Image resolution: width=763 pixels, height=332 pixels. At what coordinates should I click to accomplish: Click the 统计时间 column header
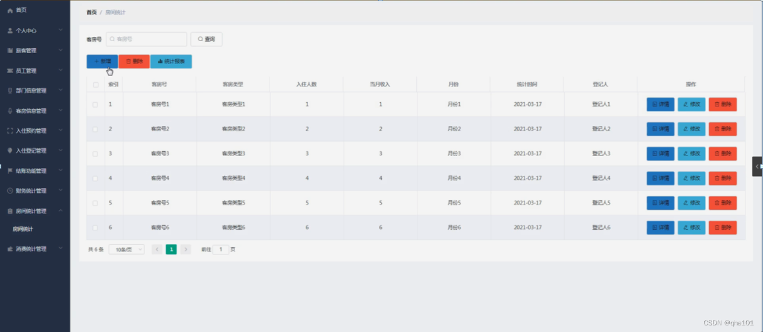[527, 85]
